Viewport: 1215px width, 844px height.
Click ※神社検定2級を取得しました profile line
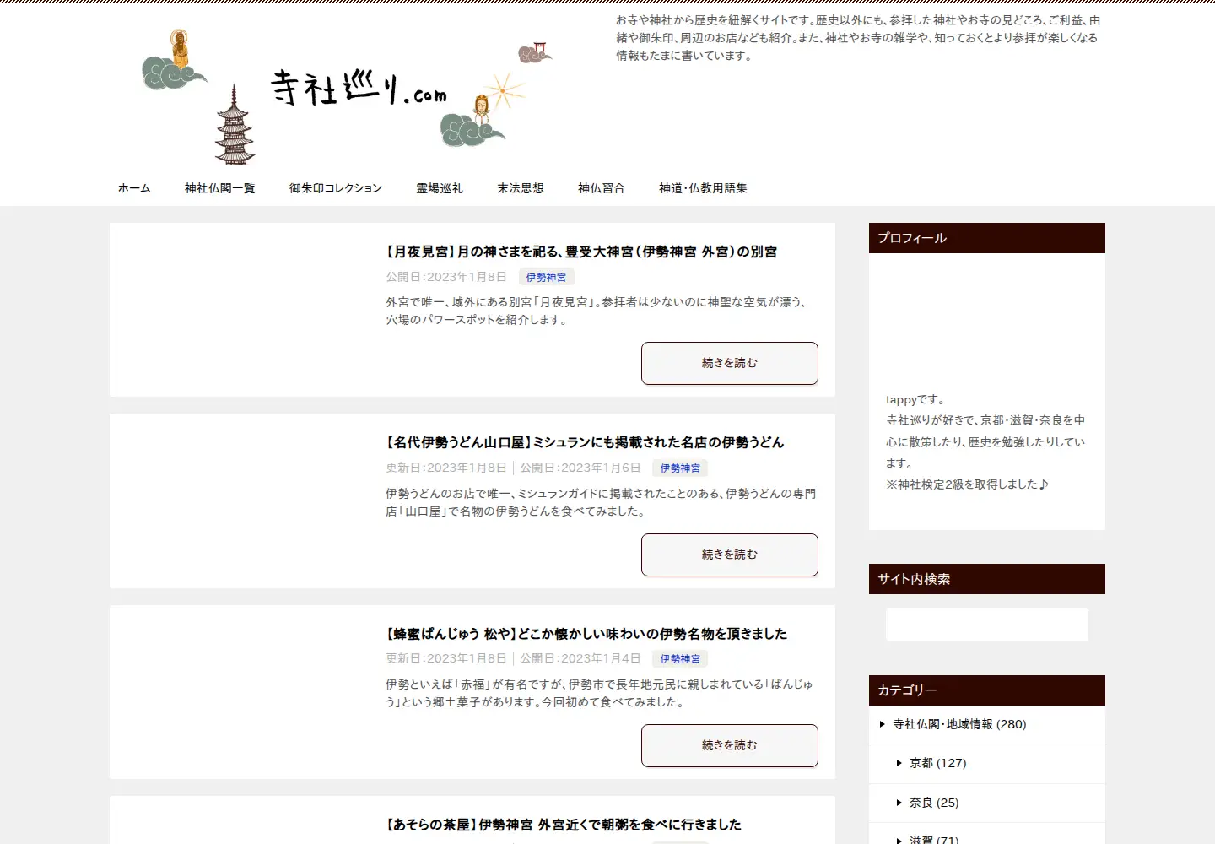[967, 484]
